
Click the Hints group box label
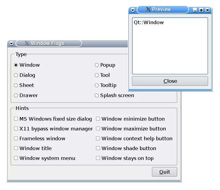click(22, 108)
